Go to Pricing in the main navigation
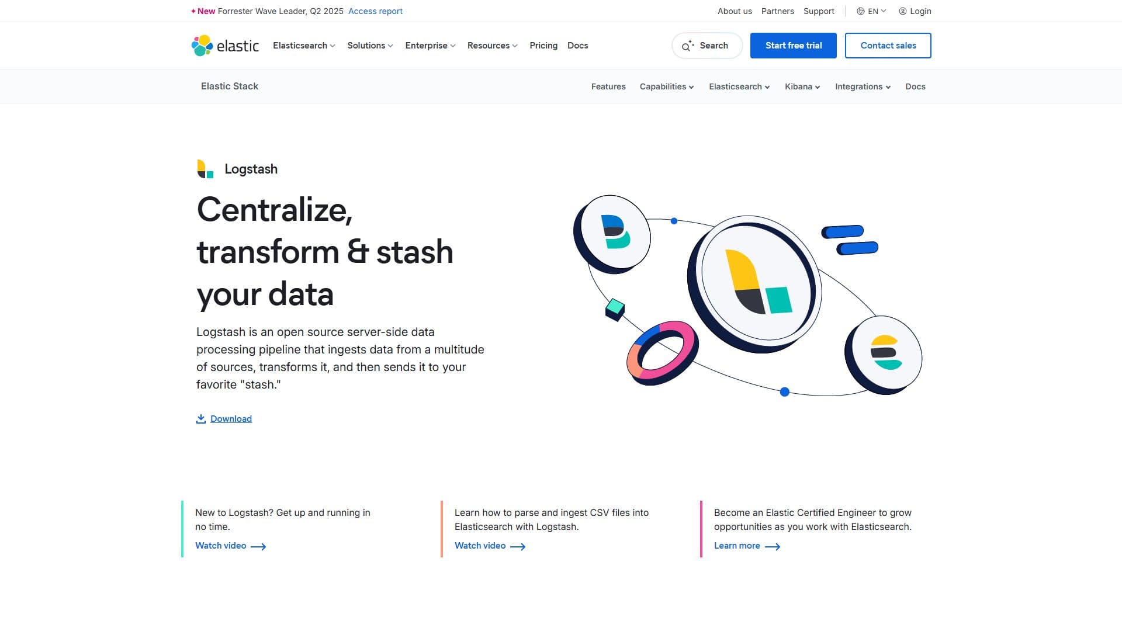 click(x=543, y=46)
